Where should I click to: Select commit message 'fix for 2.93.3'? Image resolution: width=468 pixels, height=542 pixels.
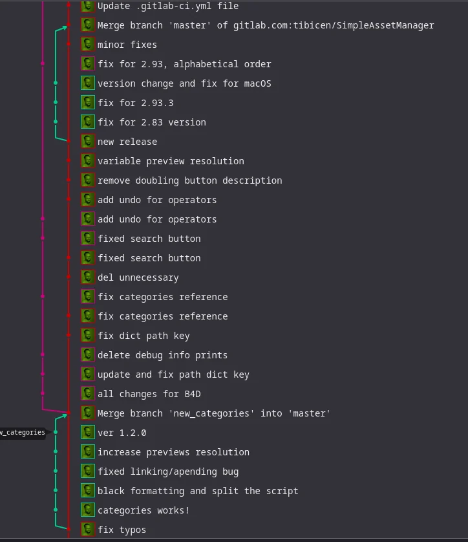click(x=135, y=103)
